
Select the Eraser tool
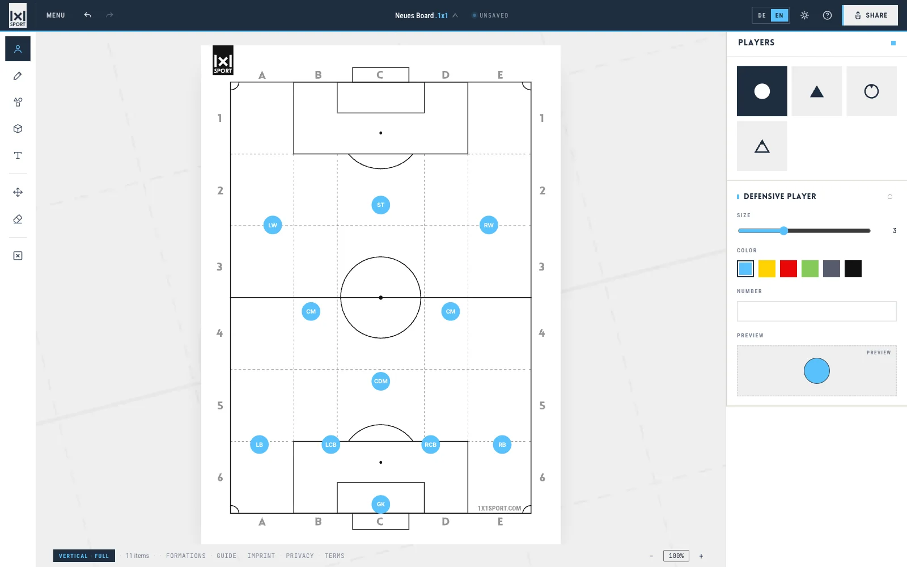click(x=18, y=219)
